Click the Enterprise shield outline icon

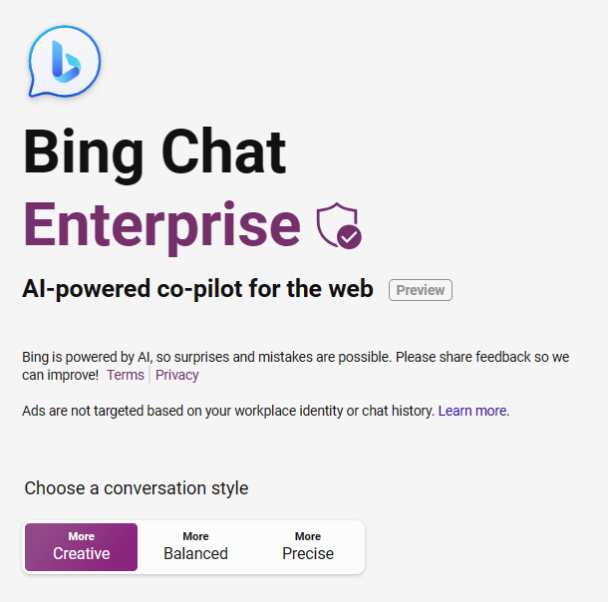pos(336,224)
